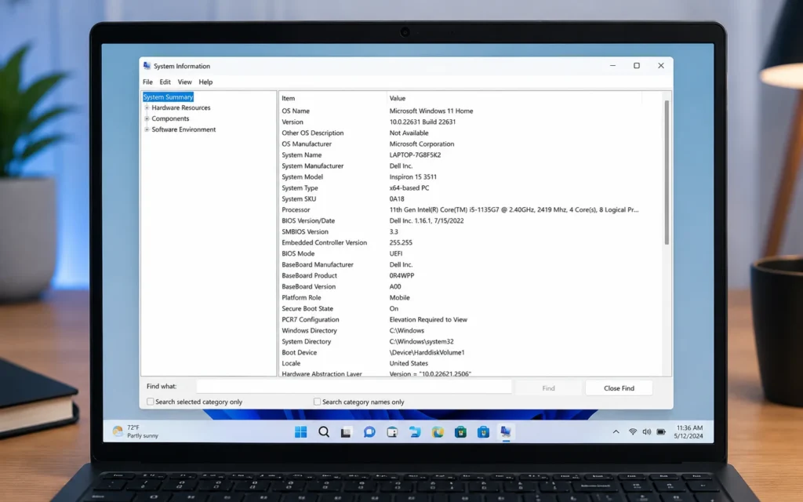
Task: Select the BIOS Version/Date row label
Action: (308, 220)
